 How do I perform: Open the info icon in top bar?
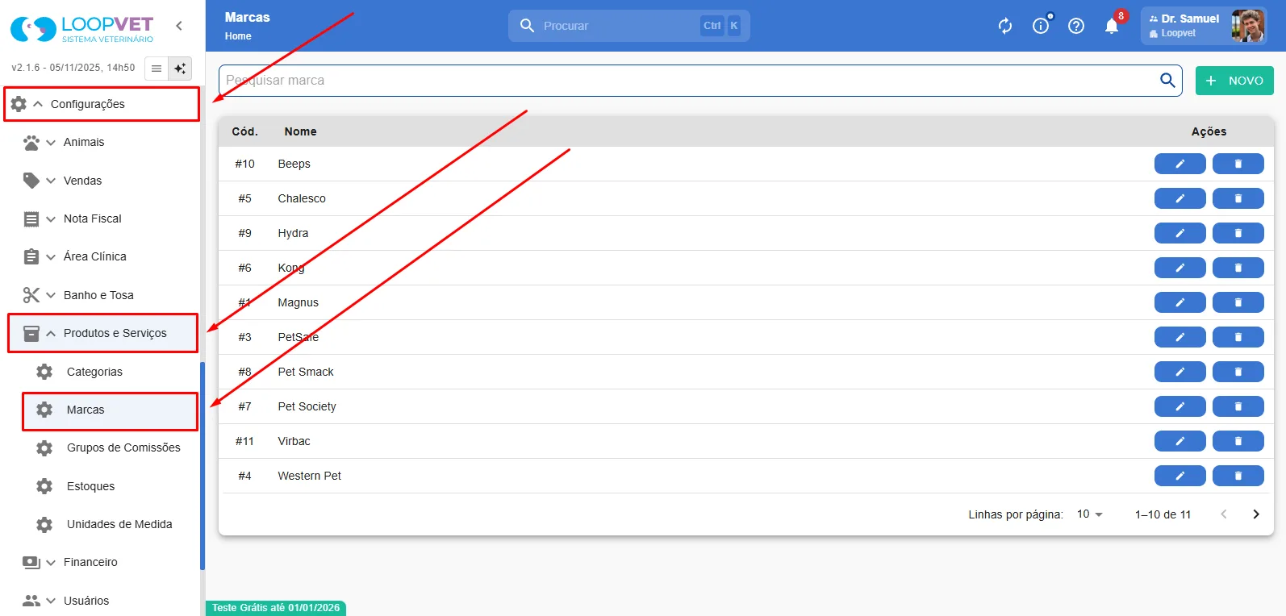(x=1041, y=26)
